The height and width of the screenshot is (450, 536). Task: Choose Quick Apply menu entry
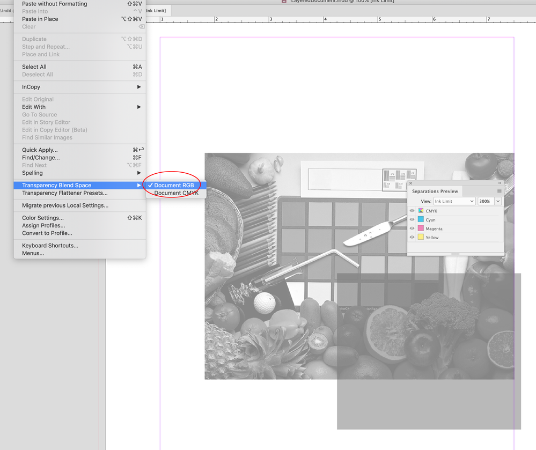[79, 150]
